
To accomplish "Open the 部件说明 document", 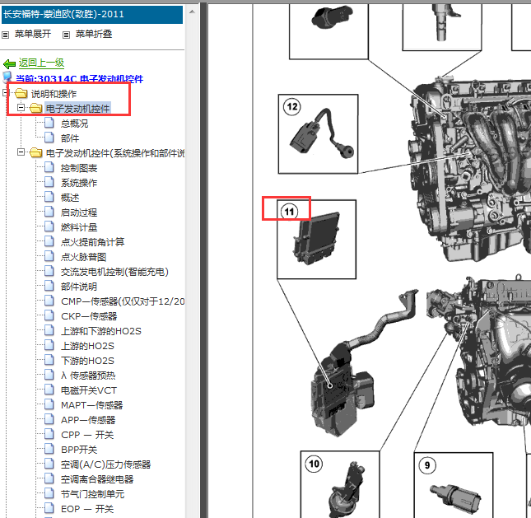I will point(79,287).
